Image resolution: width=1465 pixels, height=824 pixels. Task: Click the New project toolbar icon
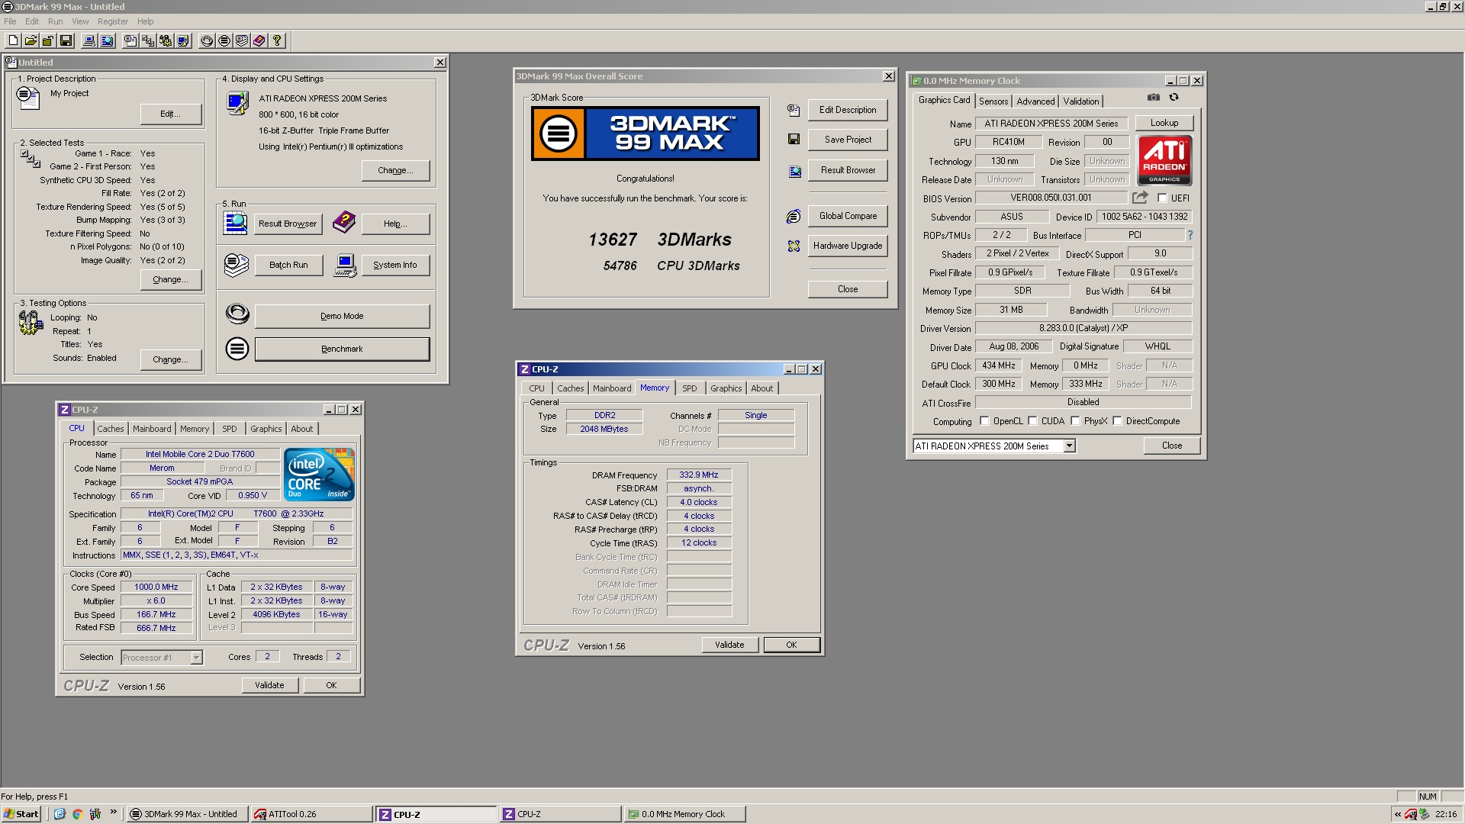[13, 41]
